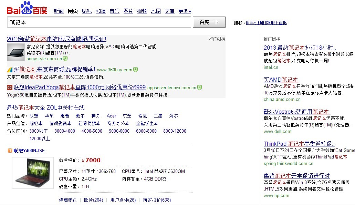Click the green verified badge beside www.360buy.com
This screenshot has height=205, width=355.
[x=136, y=70]
